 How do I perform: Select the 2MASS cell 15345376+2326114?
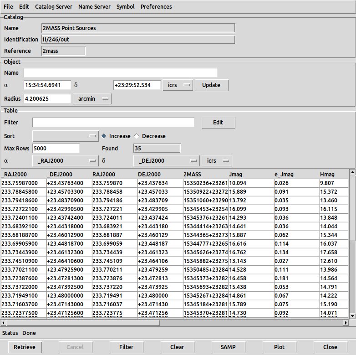pyautogui.click(x=206, y=218)
